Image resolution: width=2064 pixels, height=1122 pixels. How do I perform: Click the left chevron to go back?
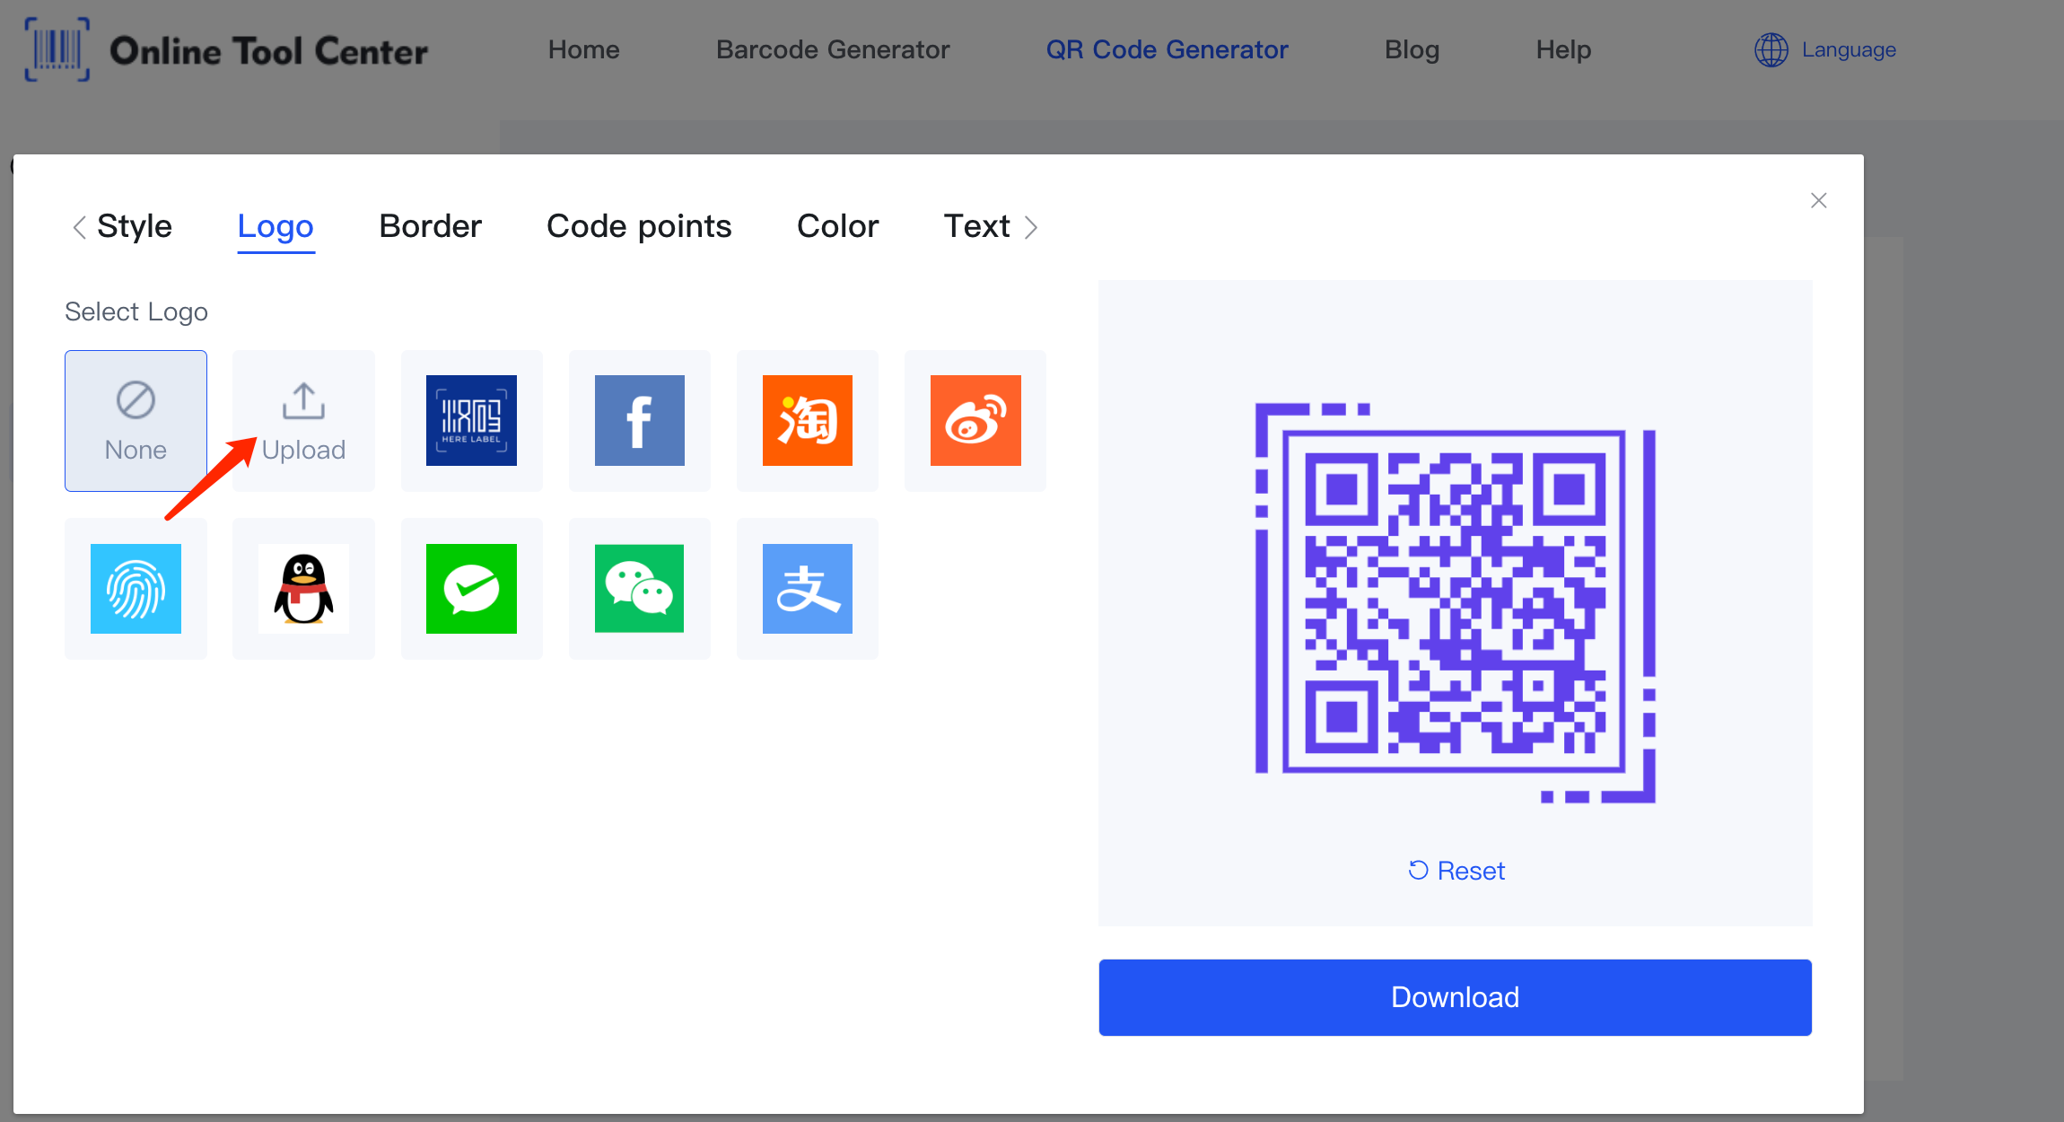click(x=77, y=226)
